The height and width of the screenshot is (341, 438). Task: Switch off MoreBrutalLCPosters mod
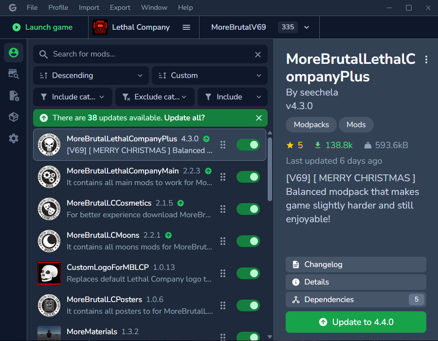pos(248,305)
